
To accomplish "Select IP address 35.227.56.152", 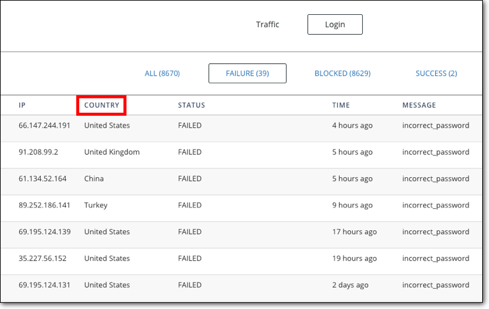I will coord(43,258).
